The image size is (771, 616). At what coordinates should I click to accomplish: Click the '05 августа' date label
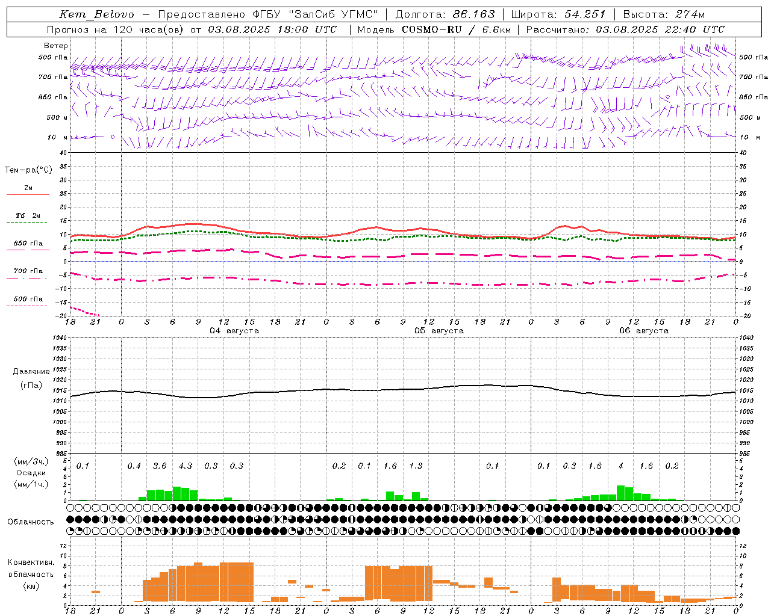439,331
